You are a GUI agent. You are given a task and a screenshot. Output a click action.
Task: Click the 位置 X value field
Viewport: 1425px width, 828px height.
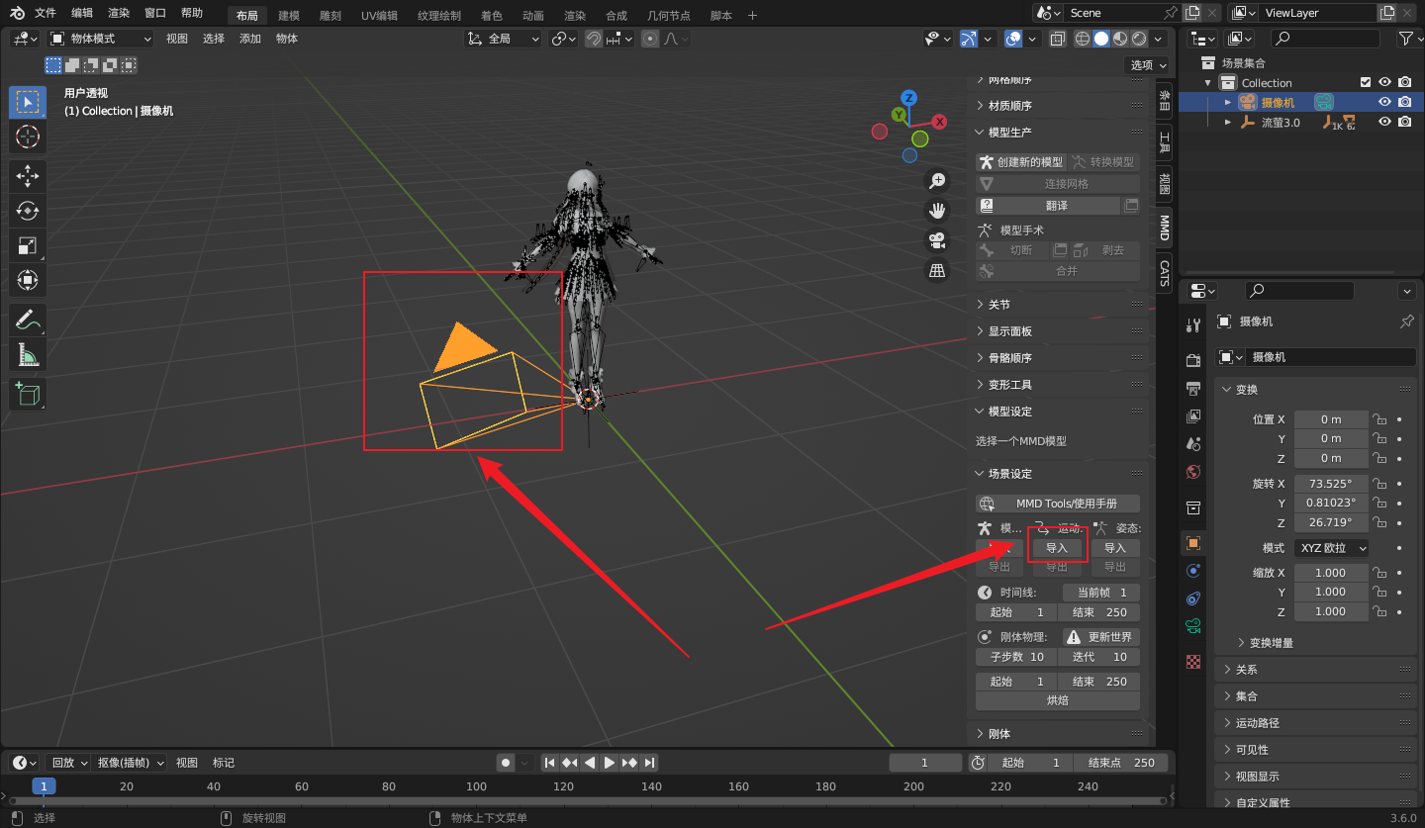[x=1331, y=419]
